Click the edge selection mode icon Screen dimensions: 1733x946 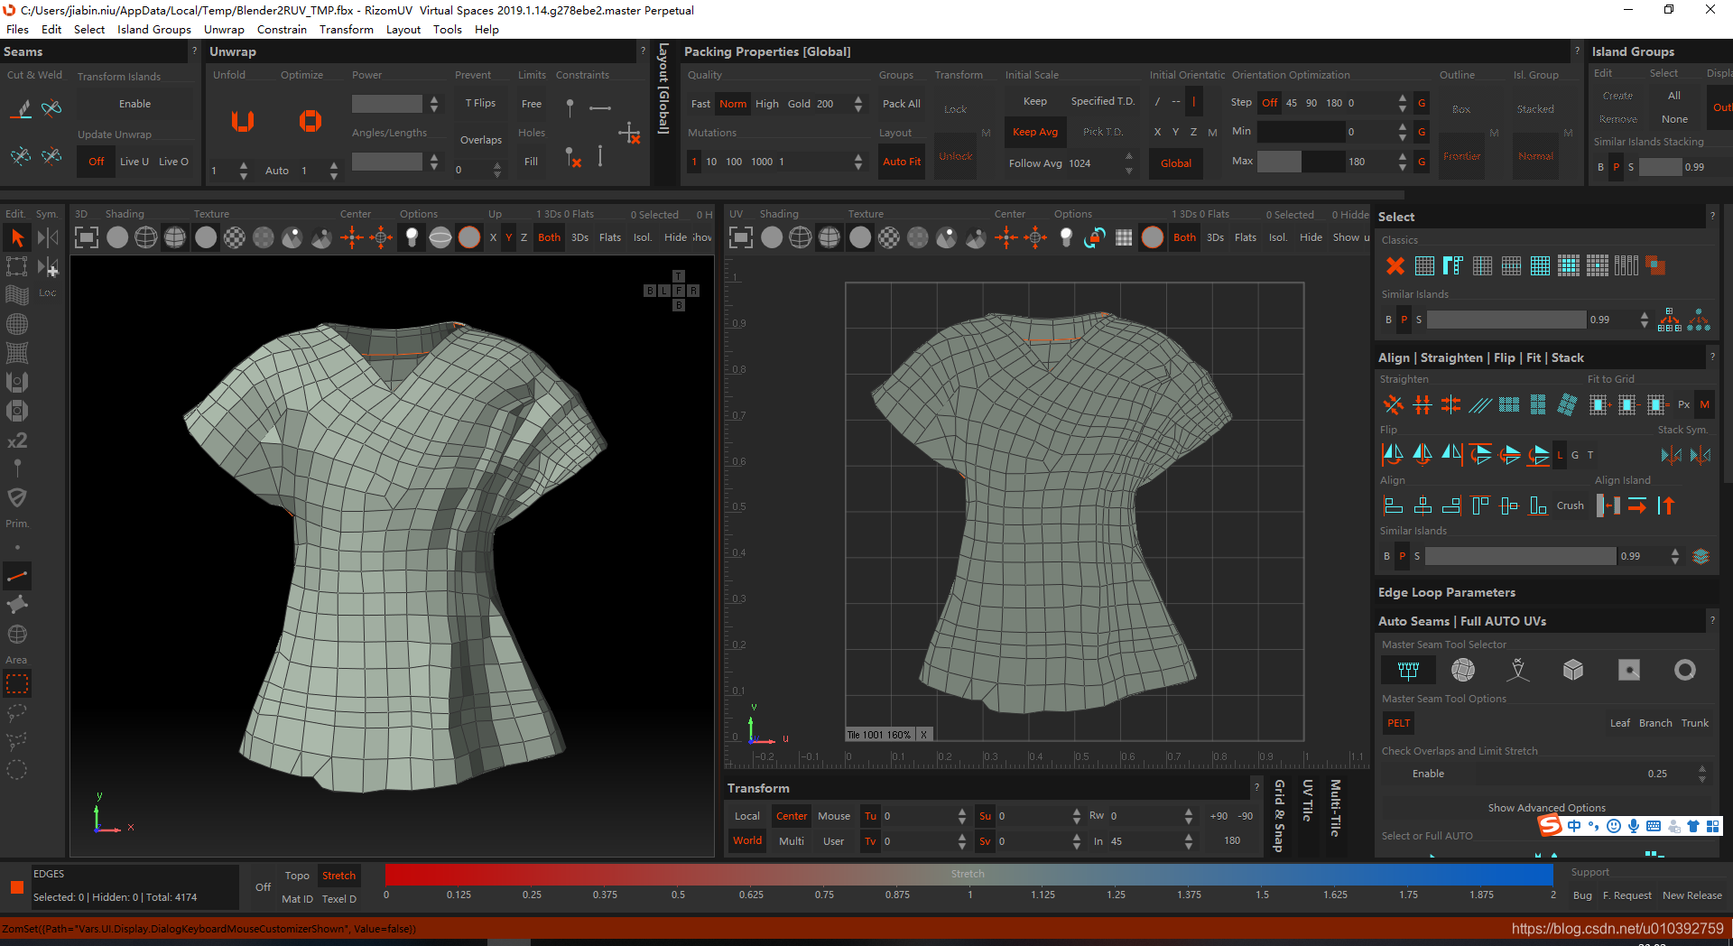pyautogui.click(x=17, y=576)
